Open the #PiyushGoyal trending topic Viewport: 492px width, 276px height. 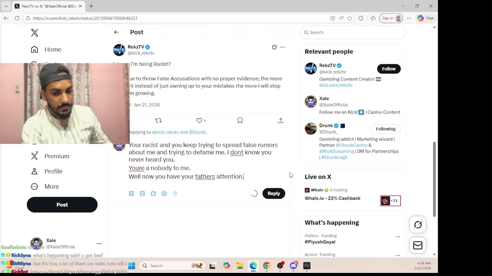(x=320, y=242)
